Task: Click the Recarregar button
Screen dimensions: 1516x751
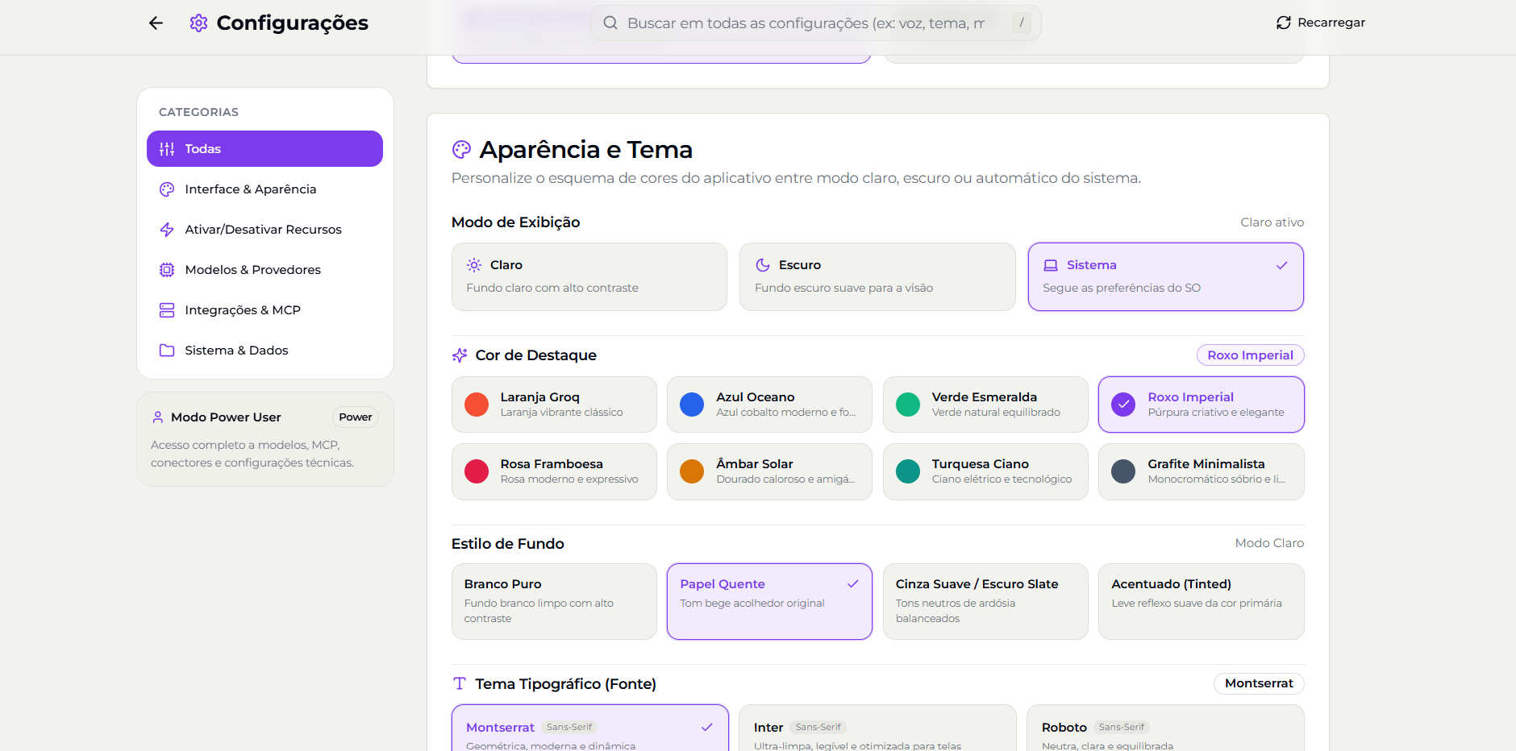Action: pos(1321,23)
